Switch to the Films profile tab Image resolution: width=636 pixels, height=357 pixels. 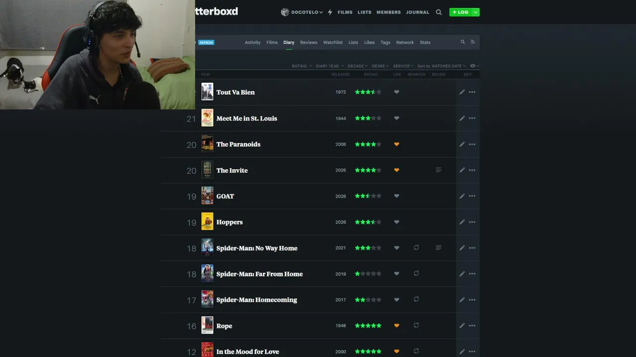[x=272, y=43]
